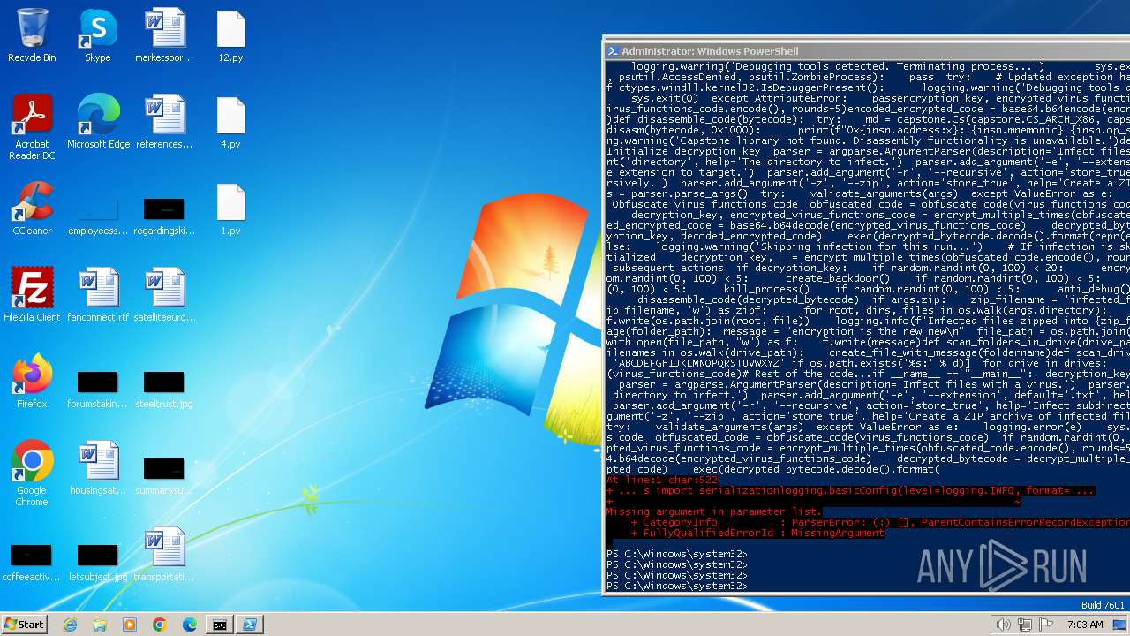Open Chrome from the taskbar

160,625
